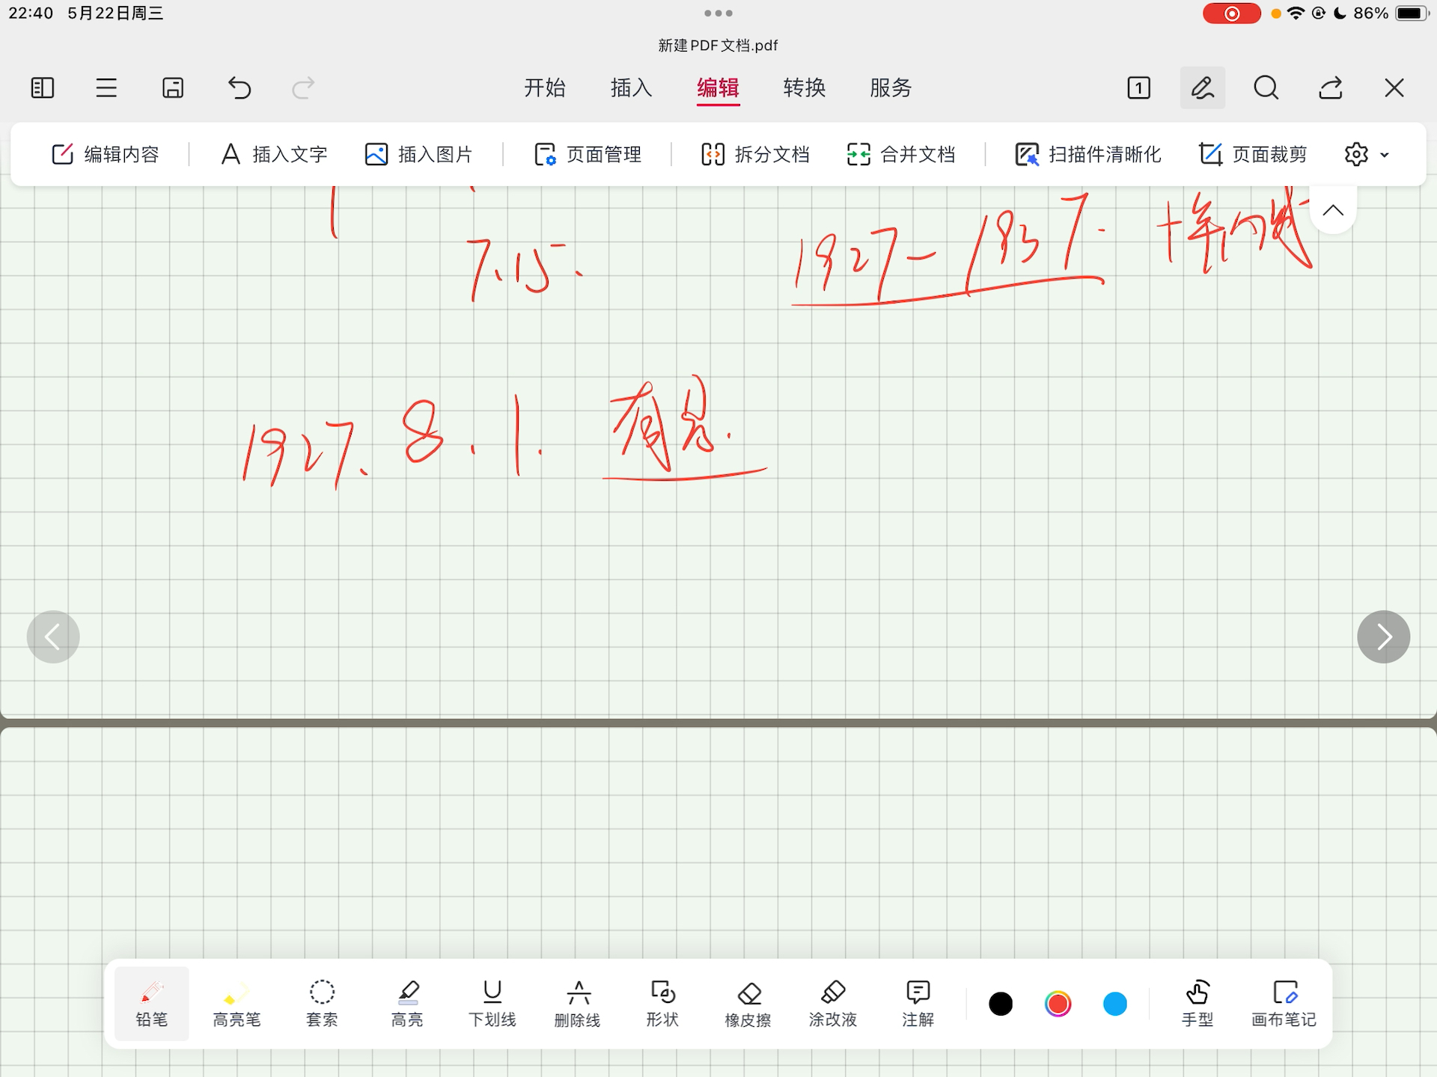Go to the next page arrow
1437x1077 pixels.
(x=1384, y=637)
